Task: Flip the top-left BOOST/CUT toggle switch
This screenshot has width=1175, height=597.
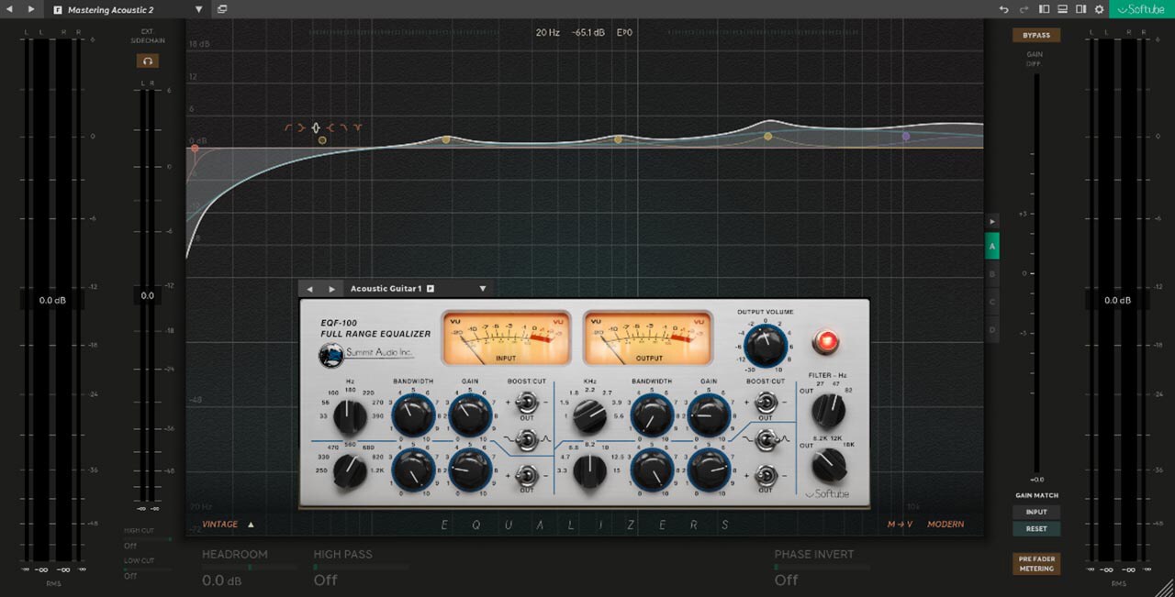Action: (527, 402)
